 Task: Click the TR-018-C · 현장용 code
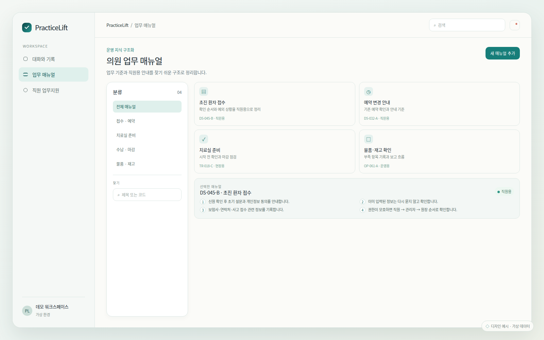tap(212, 166)
